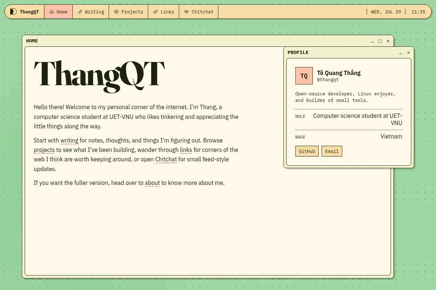Click the chain icon beside Links

[x=156, y=12]
